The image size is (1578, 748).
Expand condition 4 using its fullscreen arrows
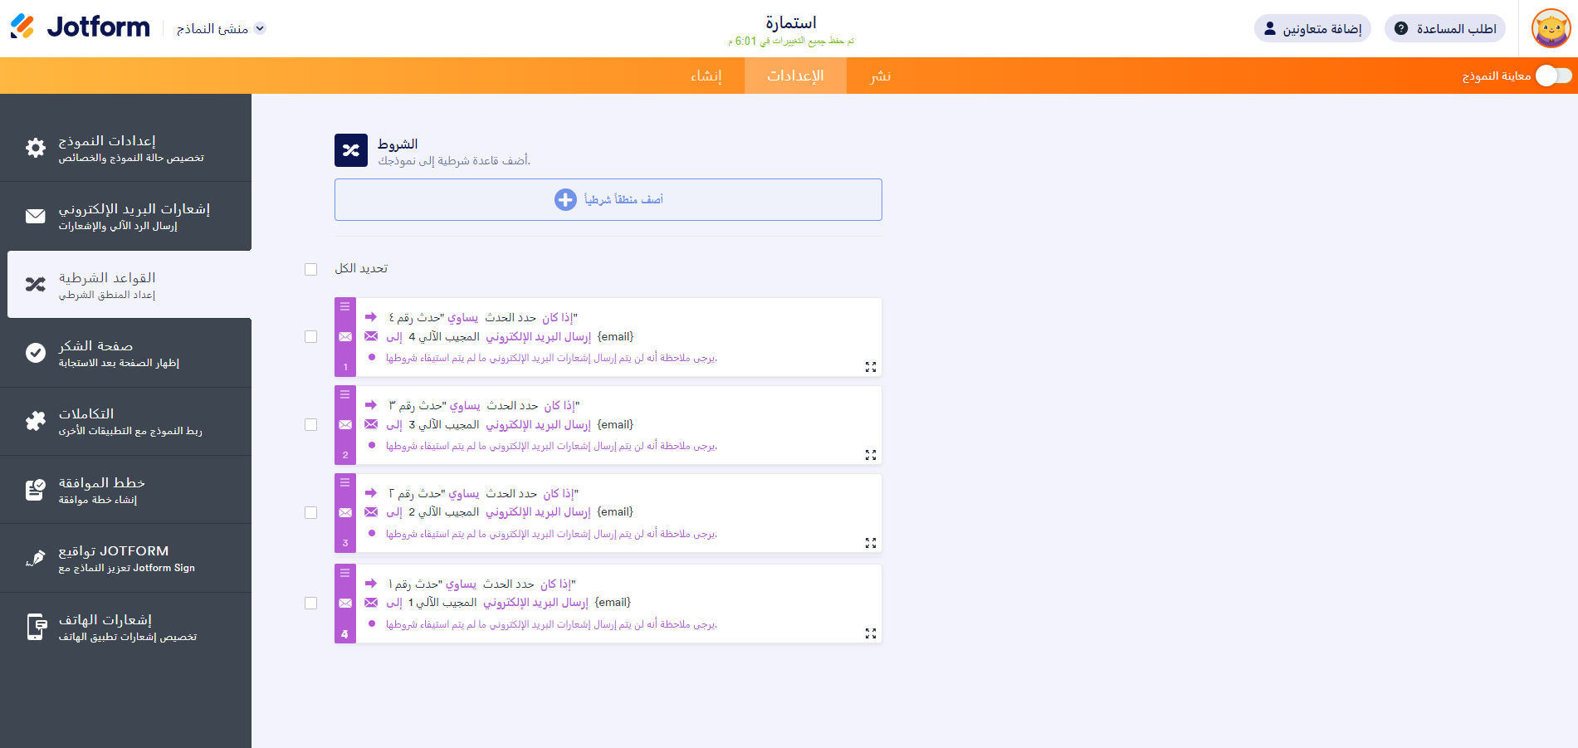[871, 633]
